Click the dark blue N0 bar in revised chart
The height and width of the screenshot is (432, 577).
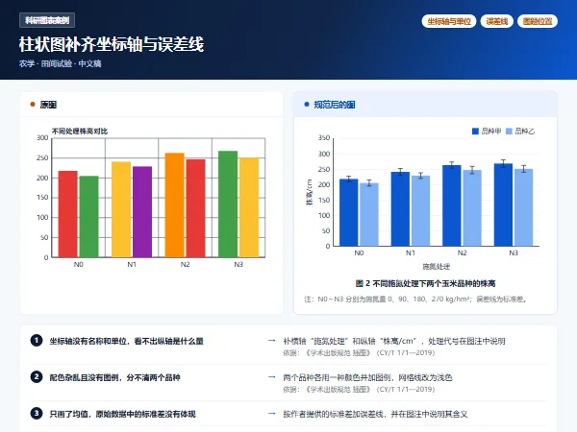(348, 212)
